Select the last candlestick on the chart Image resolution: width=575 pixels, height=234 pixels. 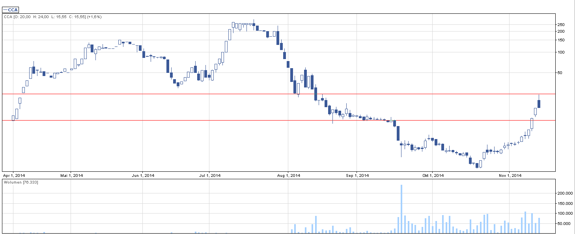click(x=539, y=104)
